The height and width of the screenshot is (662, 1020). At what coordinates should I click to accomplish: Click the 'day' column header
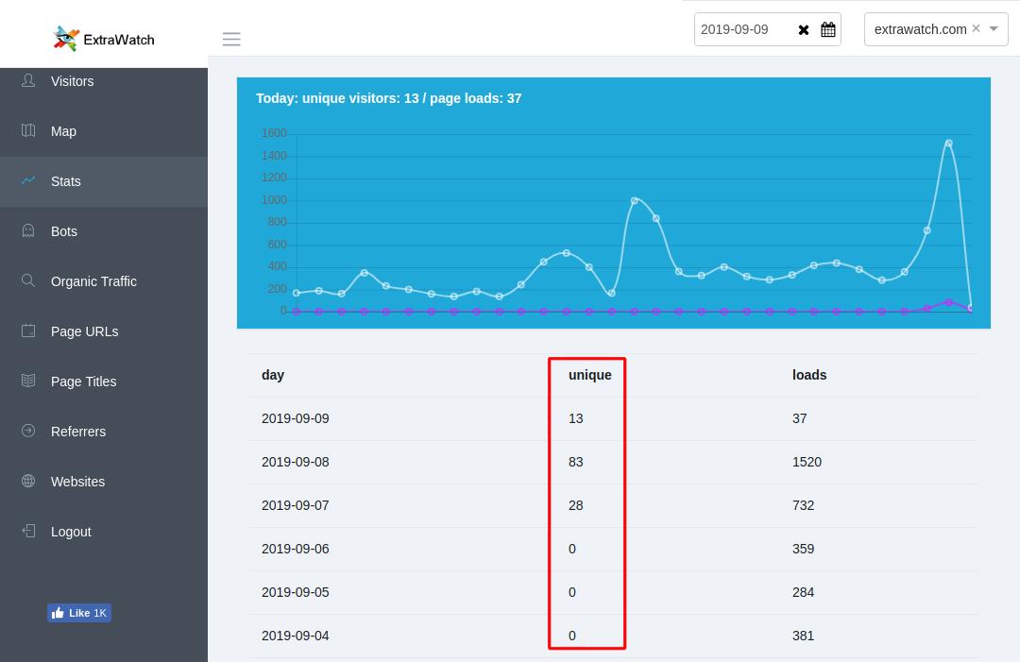273,375
